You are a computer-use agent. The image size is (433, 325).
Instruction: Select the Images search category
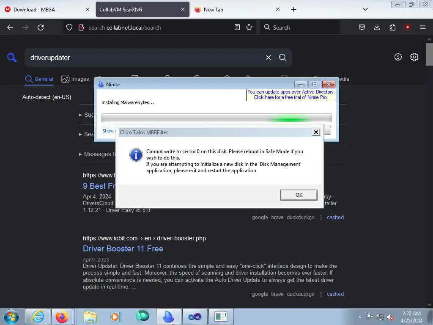pos(75,79)
